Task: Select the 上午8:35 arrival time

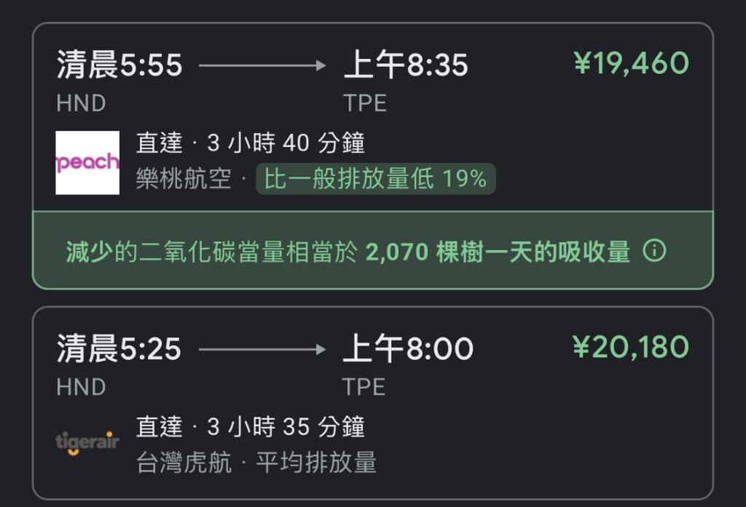Action: pos(407,65)
